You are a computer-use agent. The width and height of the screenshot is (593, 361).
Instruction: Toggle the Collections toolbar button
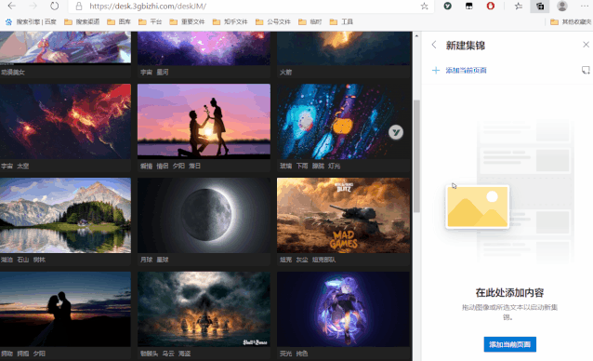point(540,7)
